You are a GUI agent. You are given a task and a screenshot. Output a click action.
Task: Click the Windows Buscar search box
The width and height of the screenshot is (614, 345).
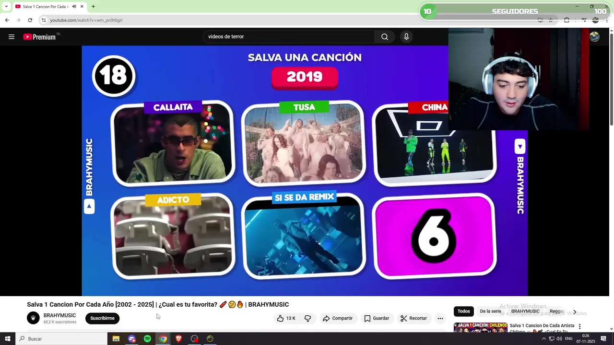click(x=61, y=339)
